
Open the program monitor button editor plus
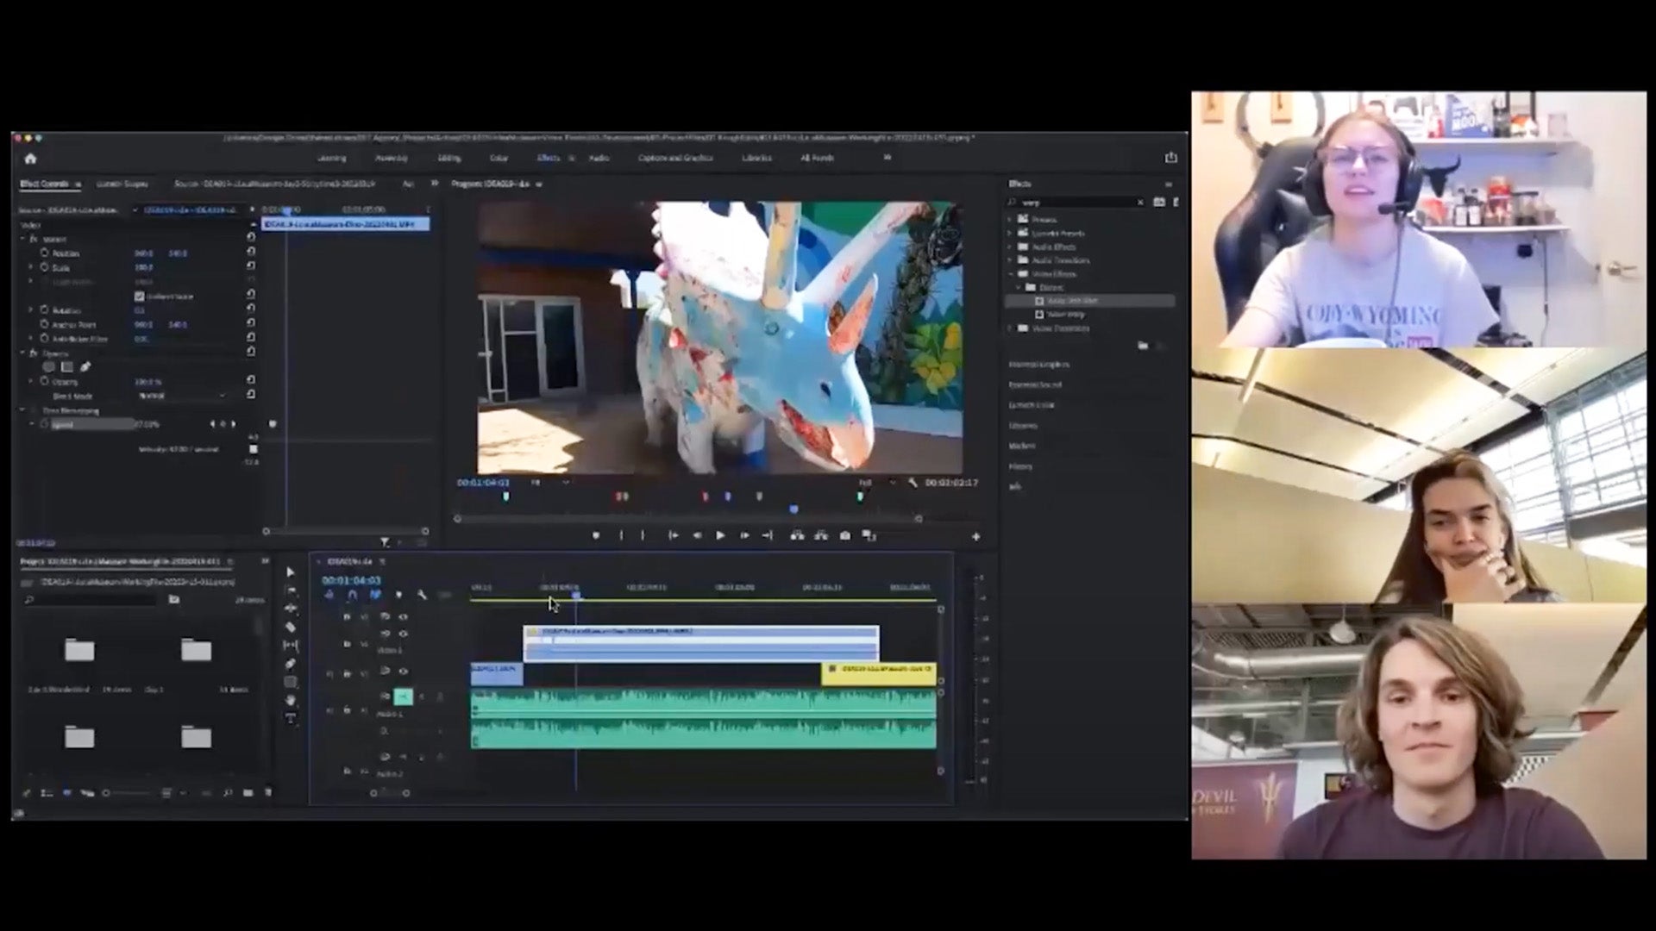point(975,536)
